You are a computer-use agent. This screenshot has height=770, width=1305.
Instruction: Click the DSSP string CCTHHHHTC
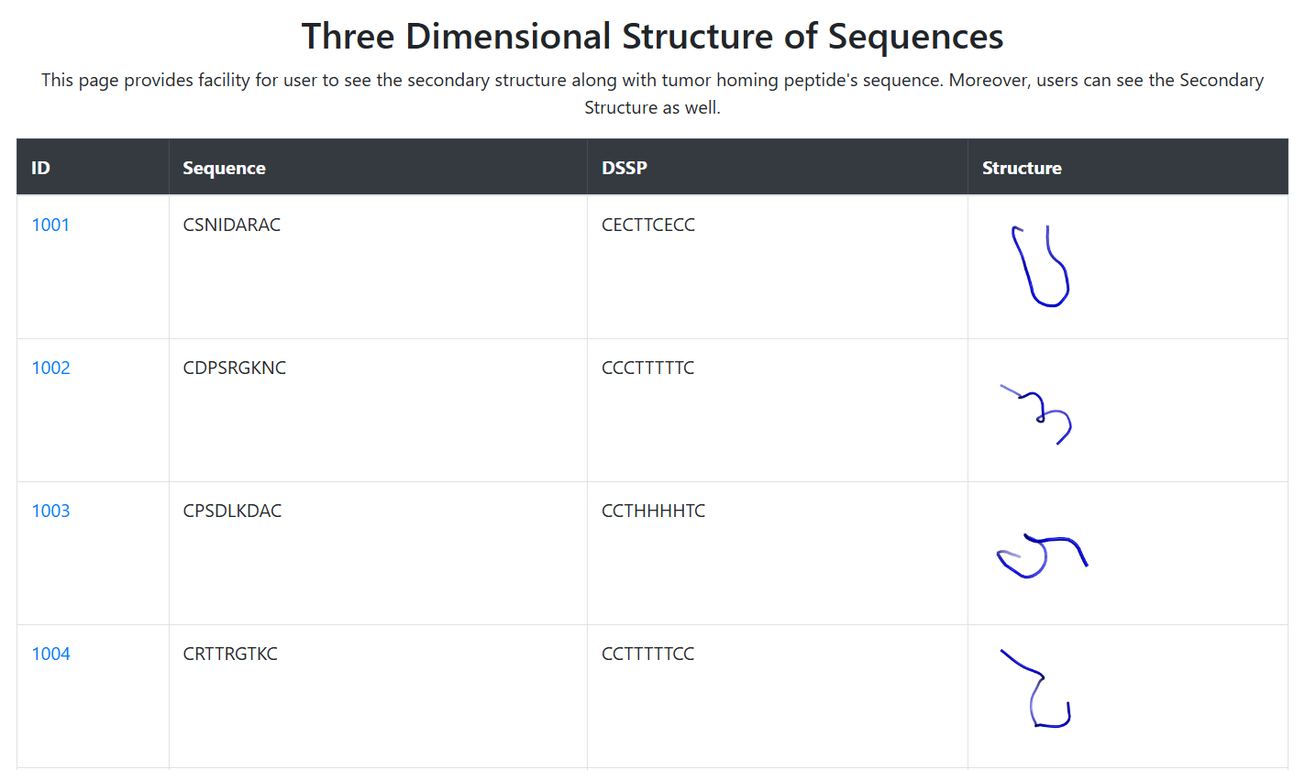(x=653, y=511)
